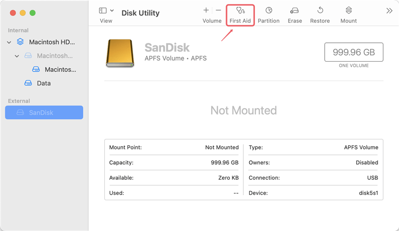Click the Macintosh HD stacked-layers icon
This screenshot has height=231, width=399.
[20, 42]
